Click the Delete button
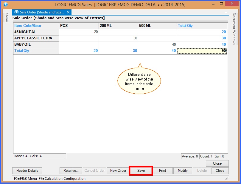 click(x=202, y=171)
